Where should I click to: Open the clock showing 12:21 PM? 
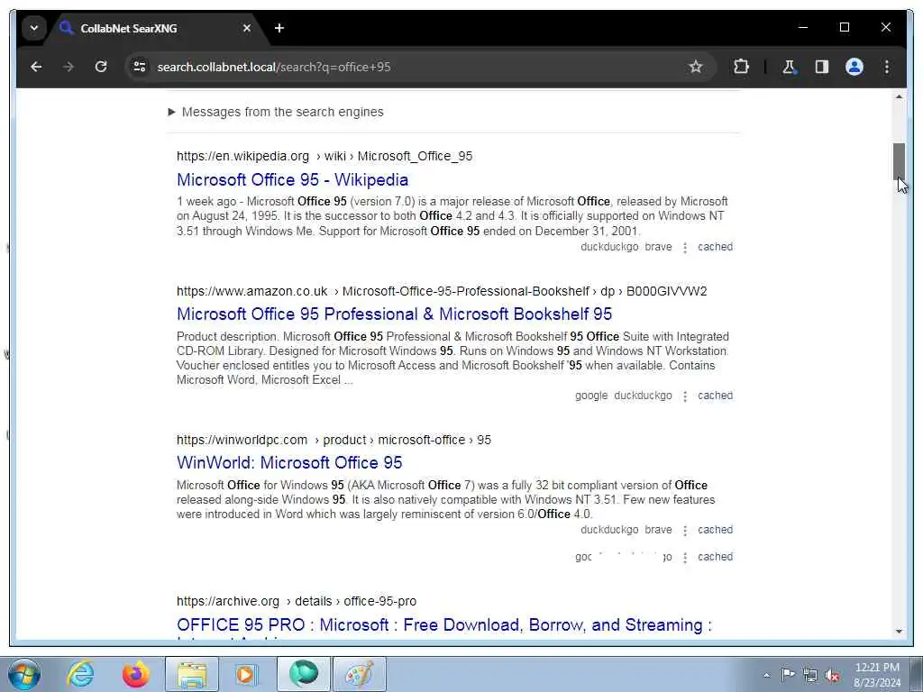(x=877, y=675)
